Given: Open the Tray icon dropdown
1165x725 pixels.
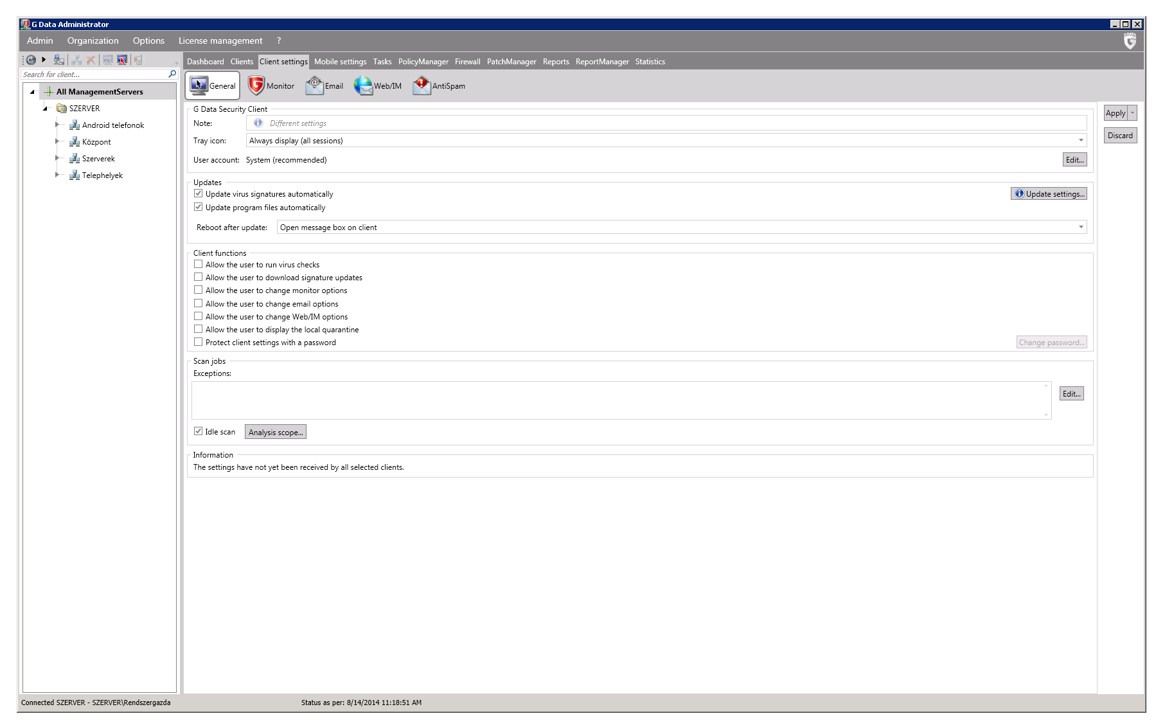Looking at the screenshot, I should point(666,140).
